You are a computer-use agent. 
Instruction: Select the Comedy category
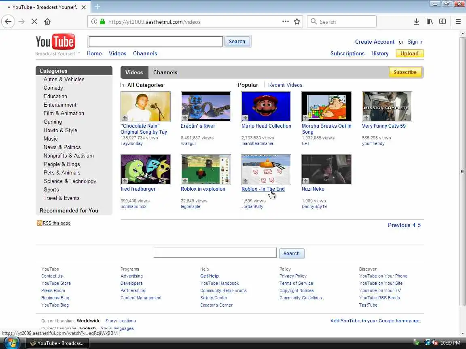53,88
